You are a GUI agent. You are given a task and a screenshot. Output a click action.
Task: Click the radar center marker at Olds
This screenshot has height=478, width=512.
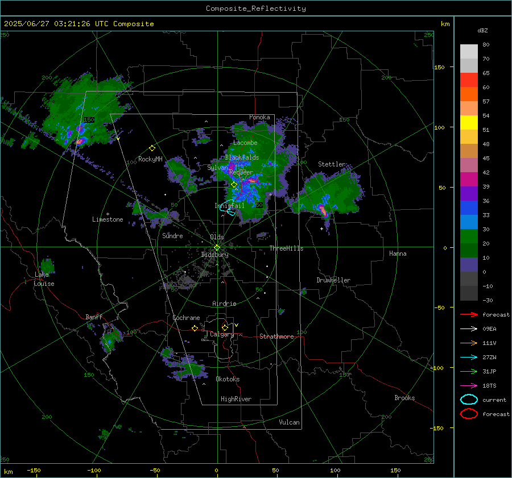point(217,248)
